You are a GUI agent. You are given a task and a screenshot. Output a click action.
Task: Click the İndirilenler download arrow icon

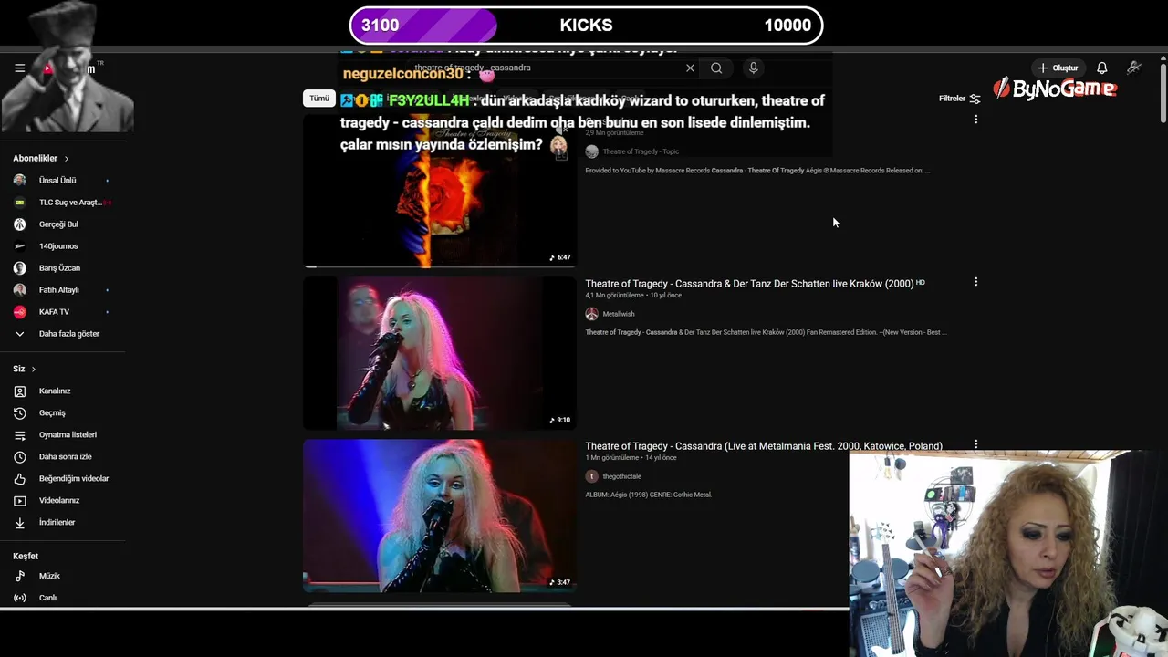(19, 522)
